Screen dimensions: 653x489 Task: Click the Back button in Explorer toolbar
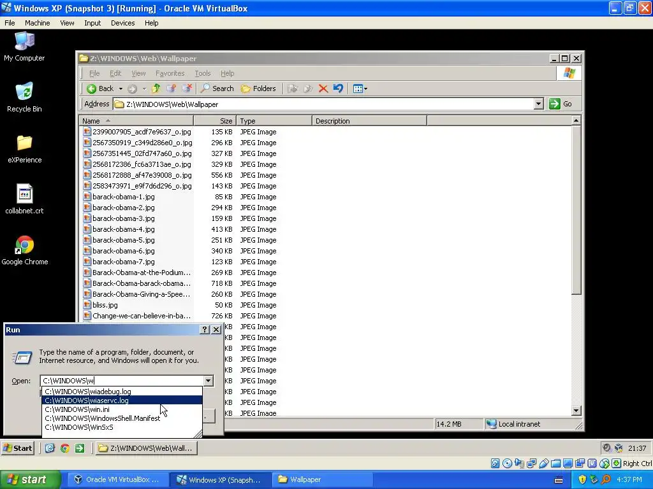(x=100, y=89)
